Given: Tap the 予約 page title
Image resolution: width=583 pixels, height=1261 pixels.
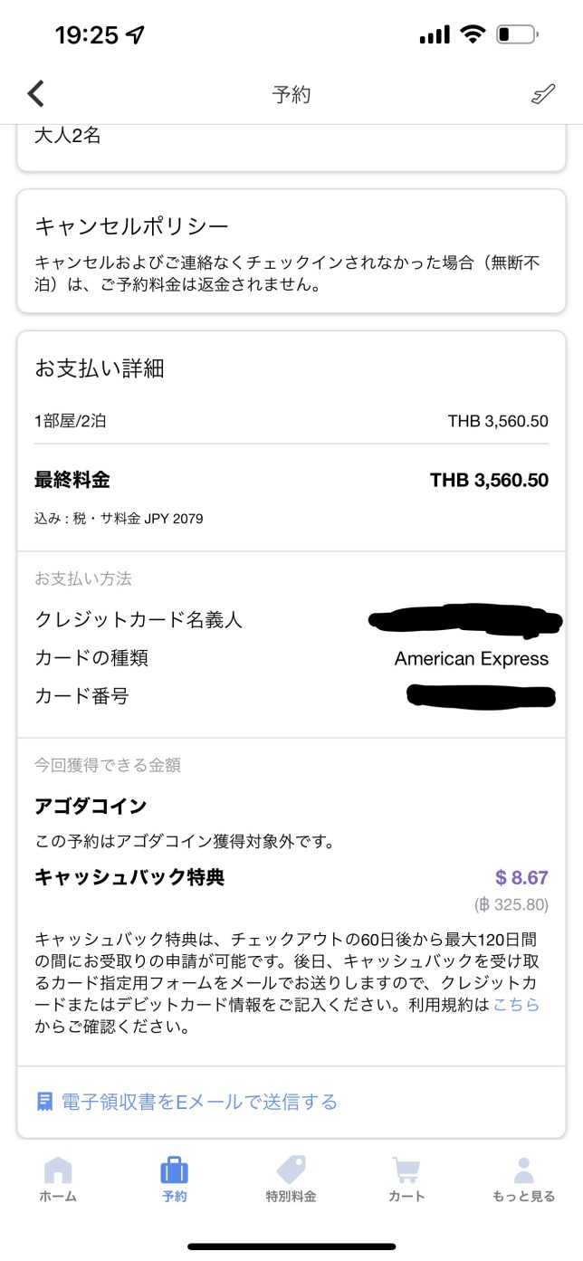Looking at the screenshot, I should [291, 94].
